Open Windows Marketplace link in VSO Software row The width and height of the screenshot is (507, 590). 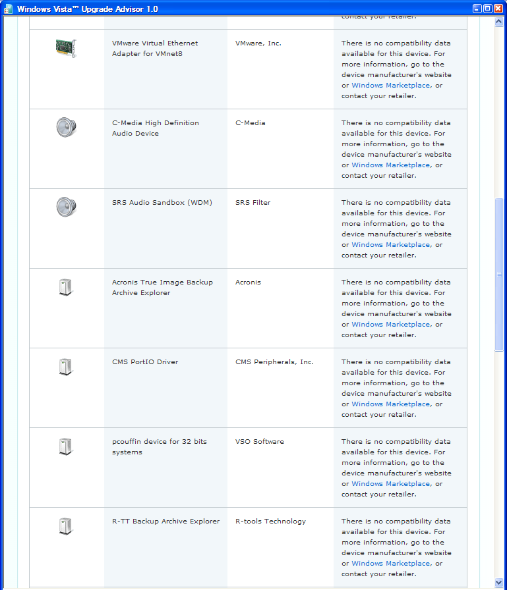click(x=390, y=484)
